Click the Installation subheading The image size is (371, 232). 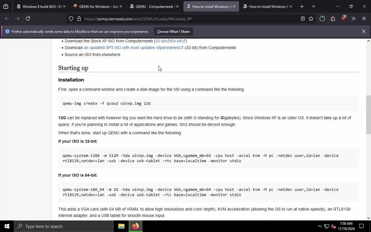71,80
